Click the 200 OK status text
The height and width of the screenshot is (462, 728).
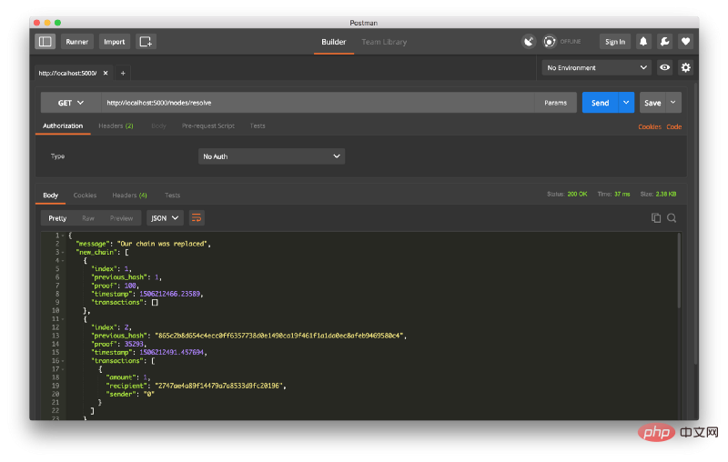577,195
